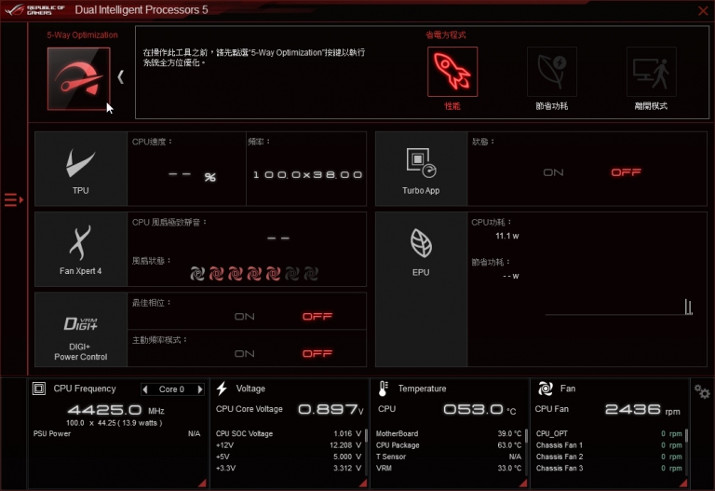Click the +12V voltage row
The height and width of the screenshot is (491, 715).
click(289, 445)
